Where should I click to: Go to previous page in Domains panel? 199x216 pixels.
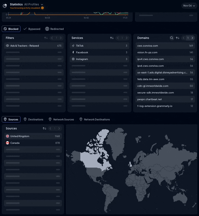184,38
